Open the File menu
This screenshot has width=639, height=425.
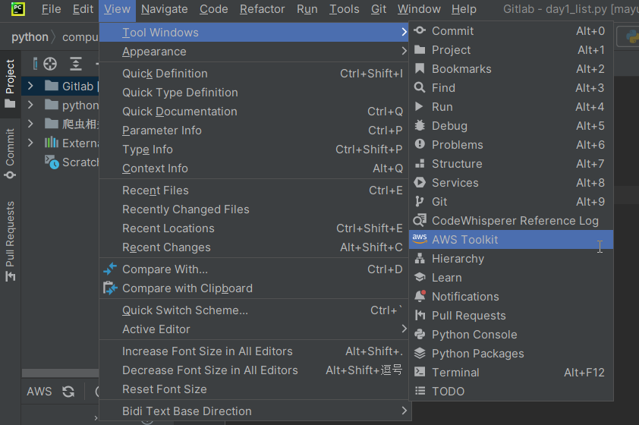click(52, 9)
